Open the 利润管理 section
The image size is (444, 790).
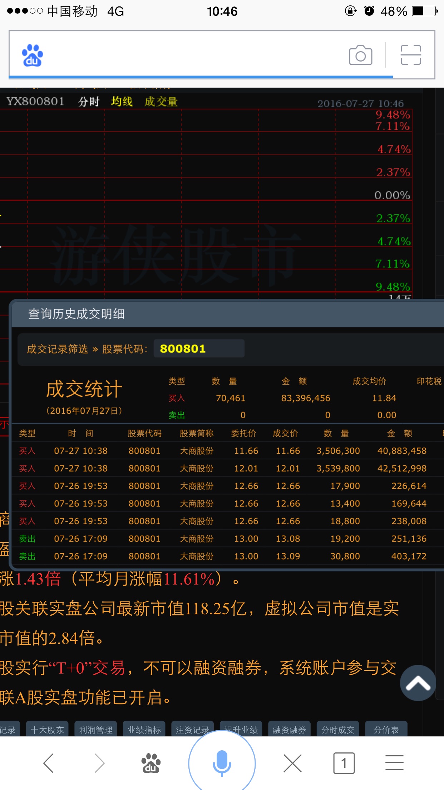[x=95, y=730]
